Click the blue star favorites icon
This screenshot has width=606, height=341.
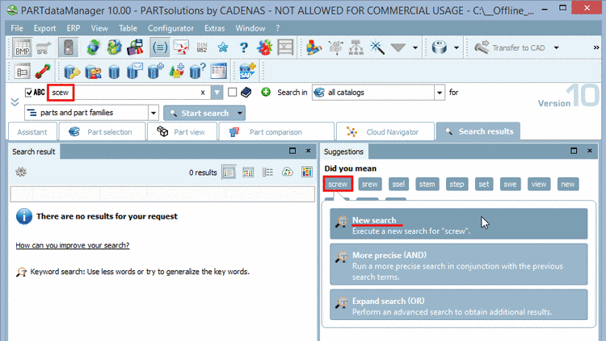pyautogui.click(x=223, y=48)
